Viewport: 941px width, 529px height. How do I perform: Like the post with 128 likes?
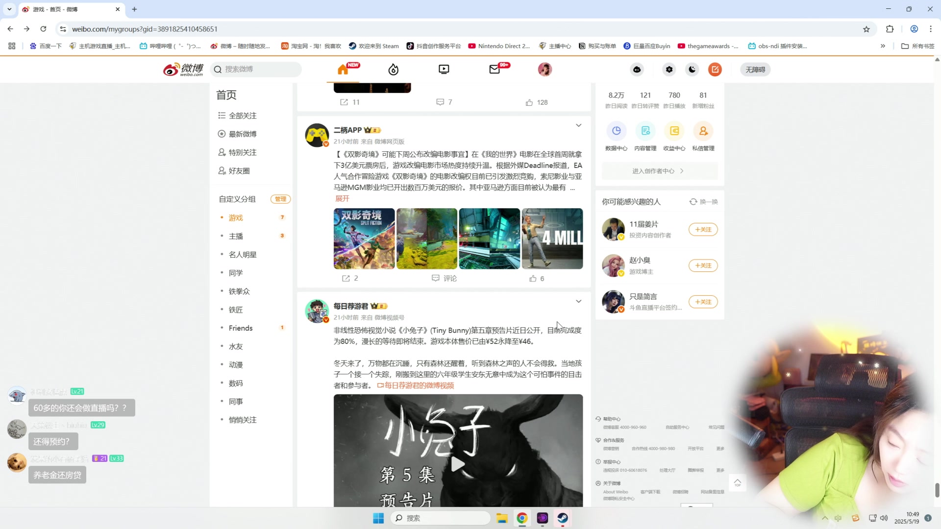click(x=537, y=102)
